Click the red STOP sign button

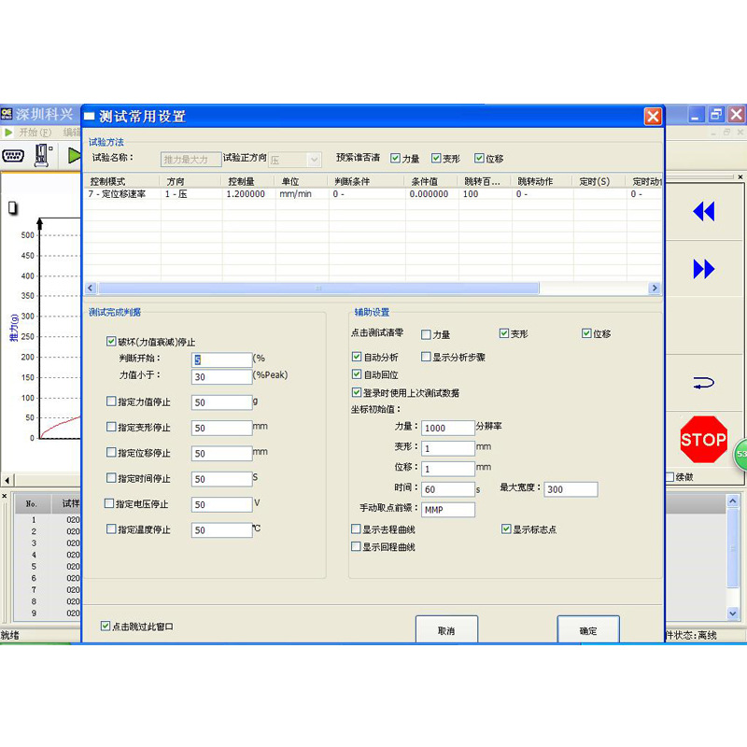coord(703,439)
